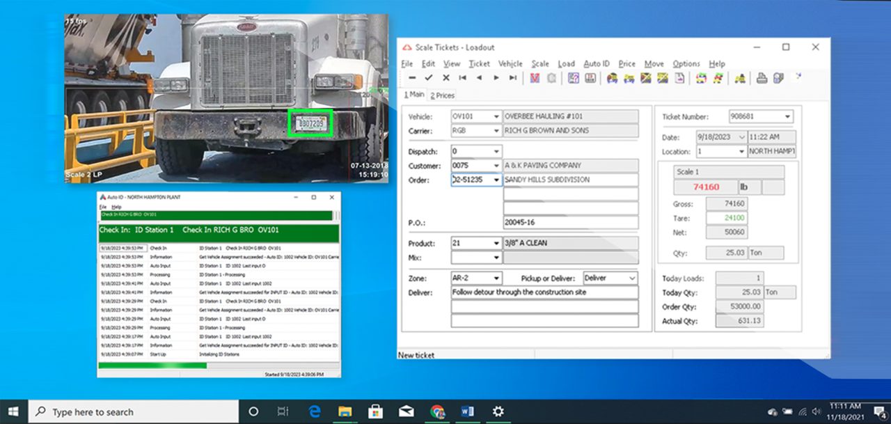Switch to the 2 Prices tab

pyautogui.click(x=441, y=95)
